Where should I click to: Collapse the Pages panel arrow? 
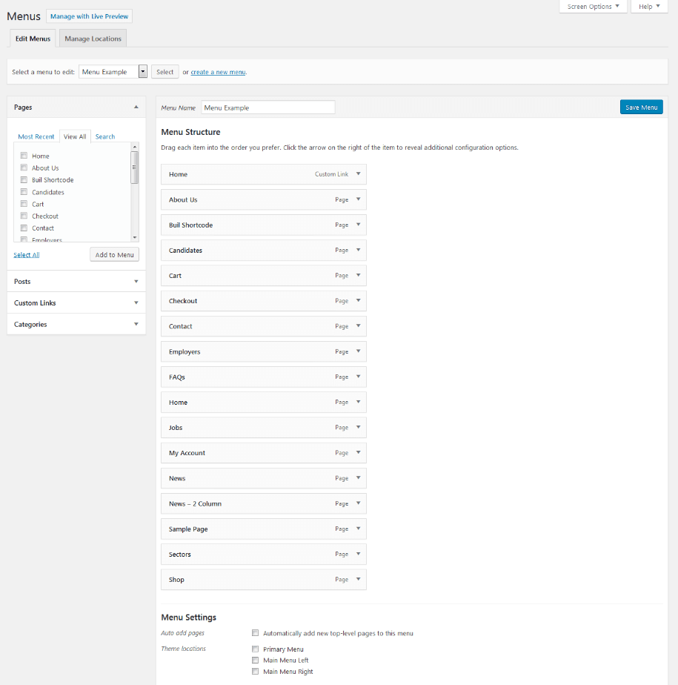(136, 107)
